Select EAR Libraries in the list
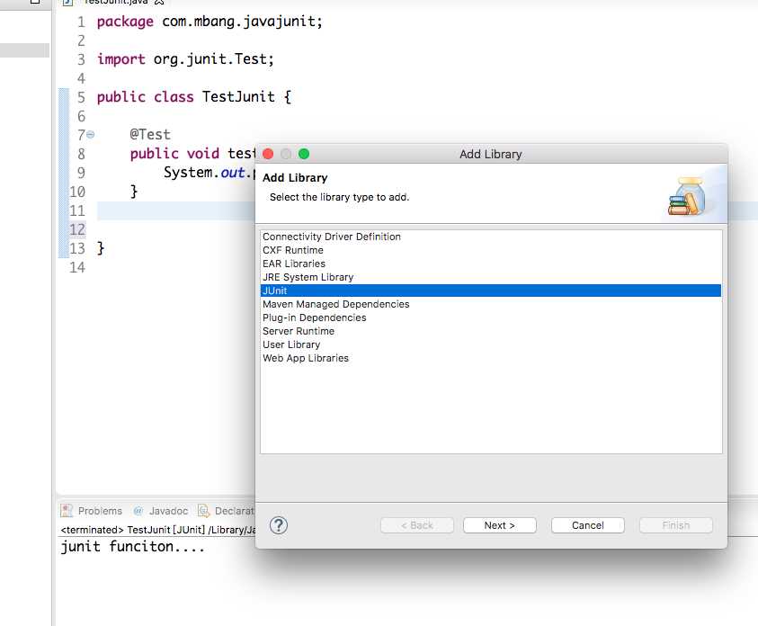This screenshot has height=626, width=758. point(491,264)
